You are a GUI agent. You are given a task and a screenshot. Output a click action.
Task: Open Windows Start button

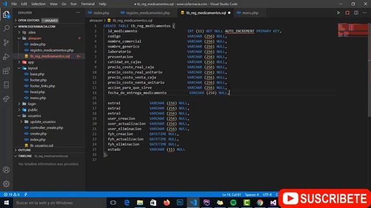point(6,203)
